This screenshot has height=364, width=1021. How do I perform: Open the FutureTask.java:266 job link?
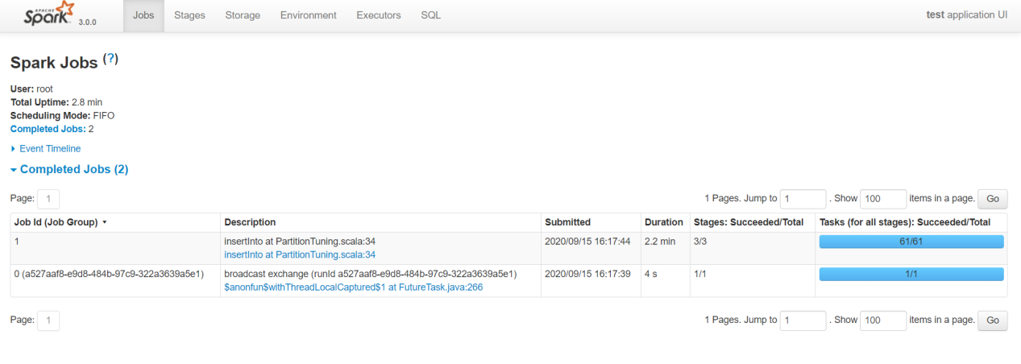[353, 287]
